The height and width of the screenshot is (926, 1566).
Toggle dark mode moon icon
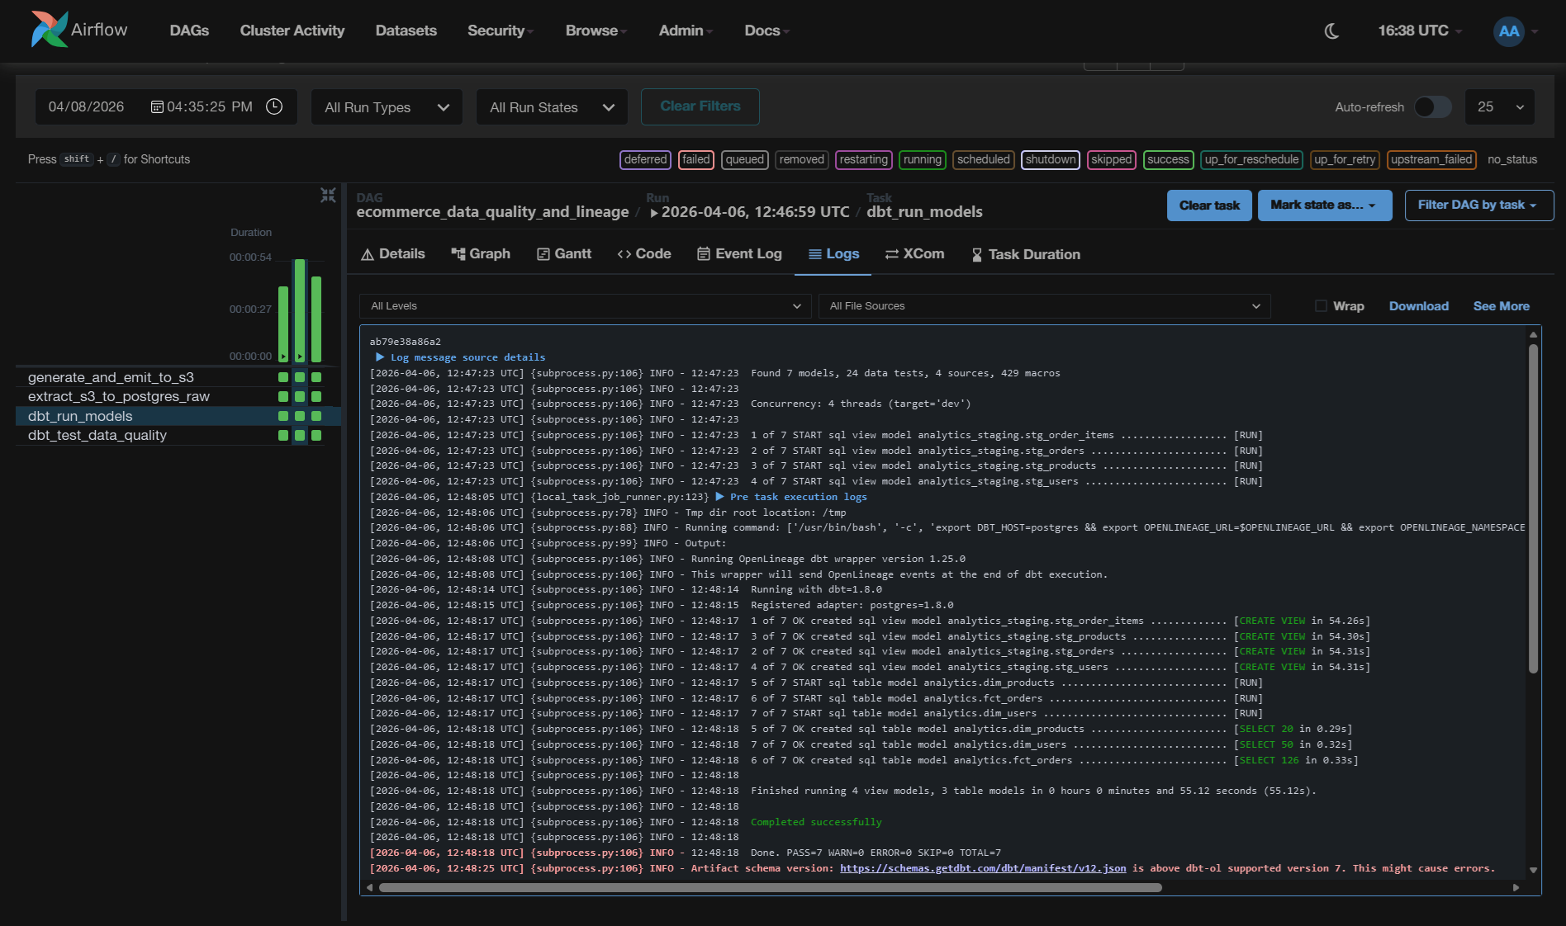coord(1331,31)
